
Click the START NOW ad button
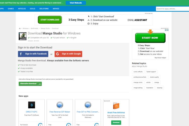tap(150, 38)
